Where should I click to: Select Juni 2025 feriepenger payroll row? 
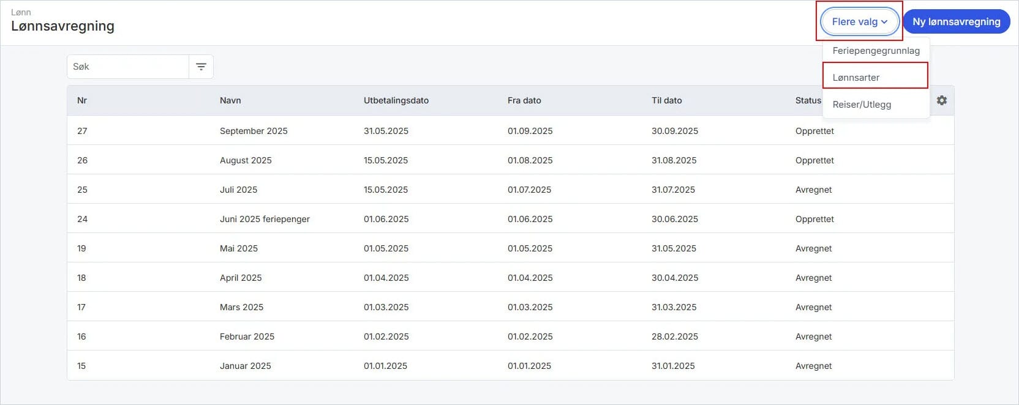coord(511,219)
